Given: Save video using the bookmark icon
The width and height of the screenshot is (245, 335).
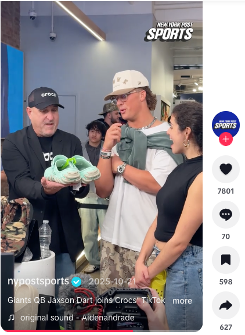Looking at the screenshot, I should (226, 260).
